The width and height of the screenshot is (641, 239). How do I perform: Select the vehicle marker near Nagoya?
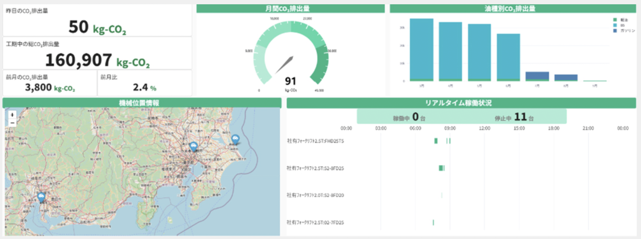point(41,197)
